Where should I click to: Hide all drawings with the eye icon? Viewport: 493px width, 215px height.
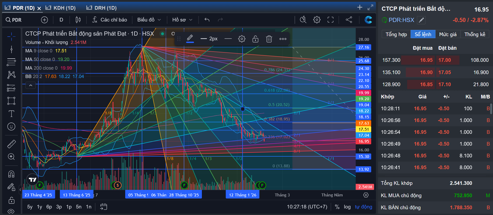pyautogui.click(x=11, y=211)
